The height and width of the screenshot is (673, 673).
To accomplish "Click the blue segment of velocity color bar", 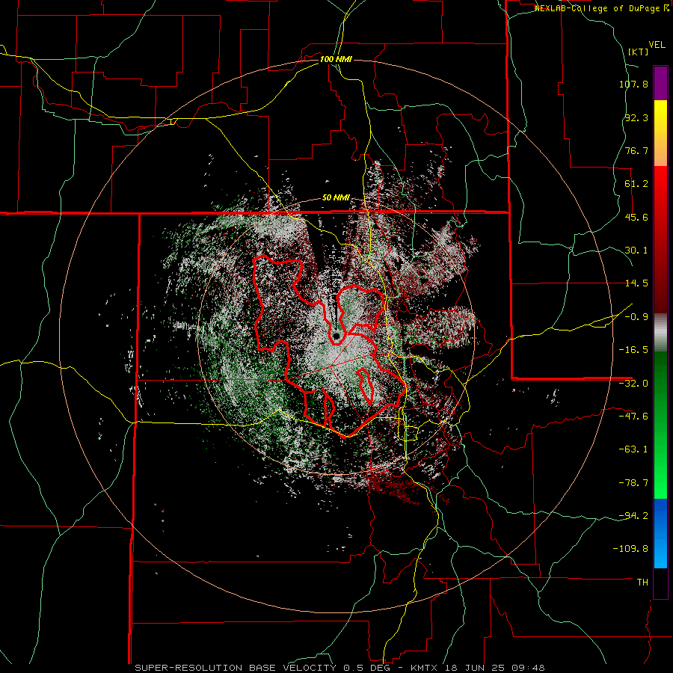I will coord(660,533).
